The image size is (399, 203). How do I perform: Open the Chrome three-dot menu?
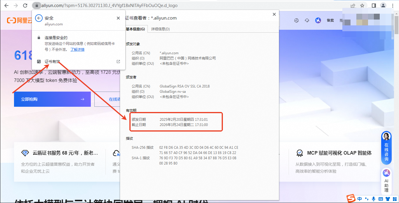[392, 6]
